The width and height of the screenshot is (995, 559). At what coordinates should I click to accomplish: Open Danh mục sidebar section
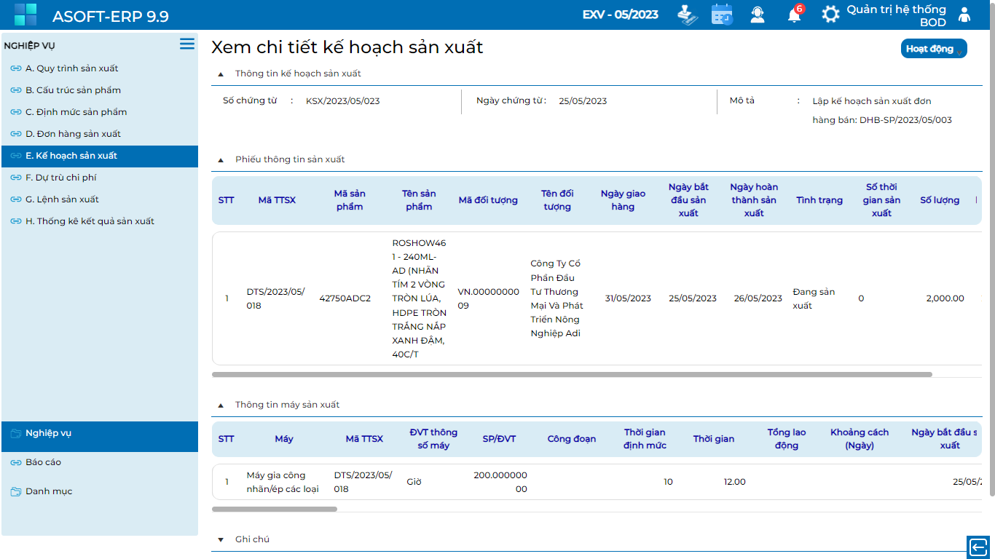(49, 491)
